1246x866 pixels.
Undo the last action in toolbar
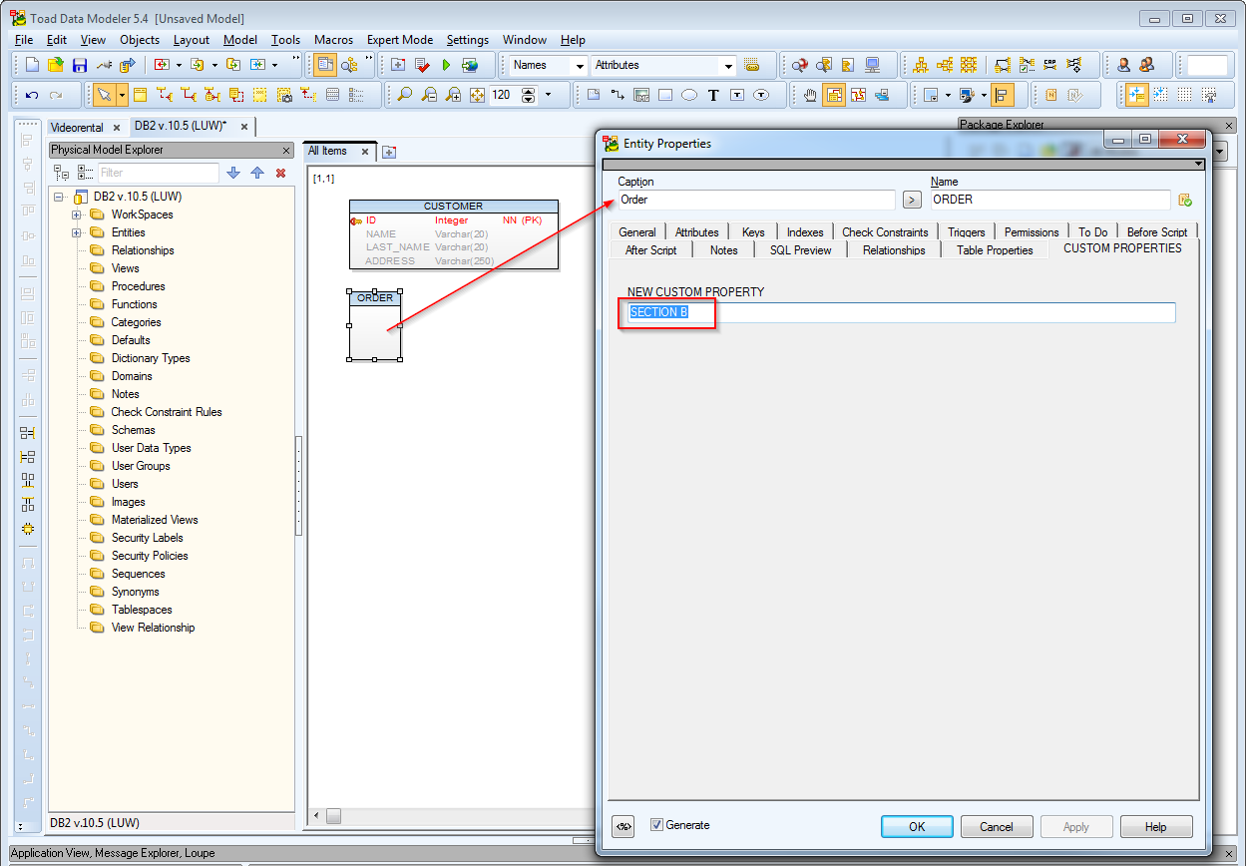(x=32, y=95)
